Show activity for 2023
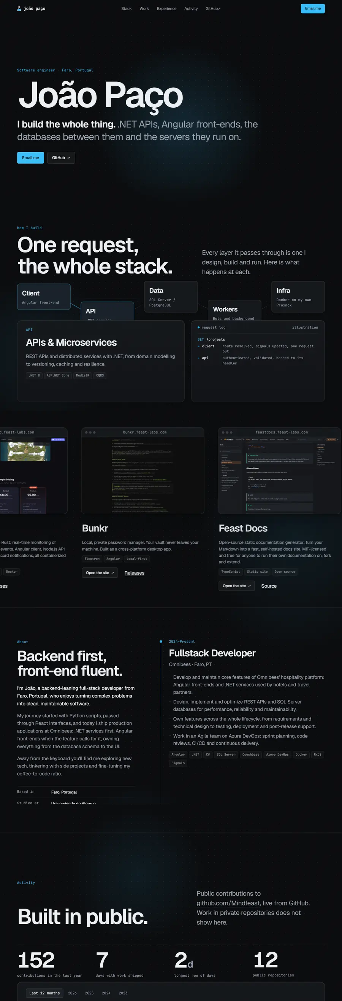This screenshot has width=342, height=1001. 123,993
